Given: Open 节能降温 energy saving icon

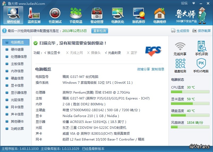Looking at the screenshot, I should pos(76,15).
